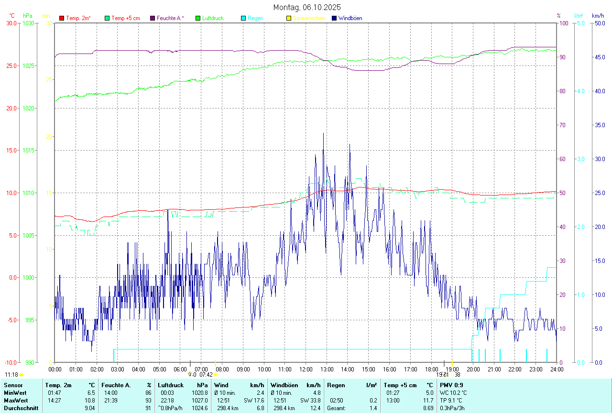This screenshot has height=413, width=612.
Task: Click the cyan Regen legend square
Action: pos(243,18)
